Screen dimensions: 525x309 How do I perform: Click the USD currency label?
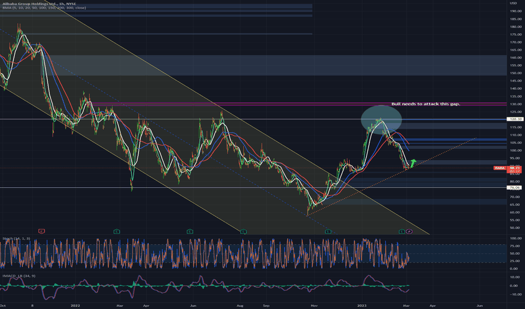click(513, 3)
